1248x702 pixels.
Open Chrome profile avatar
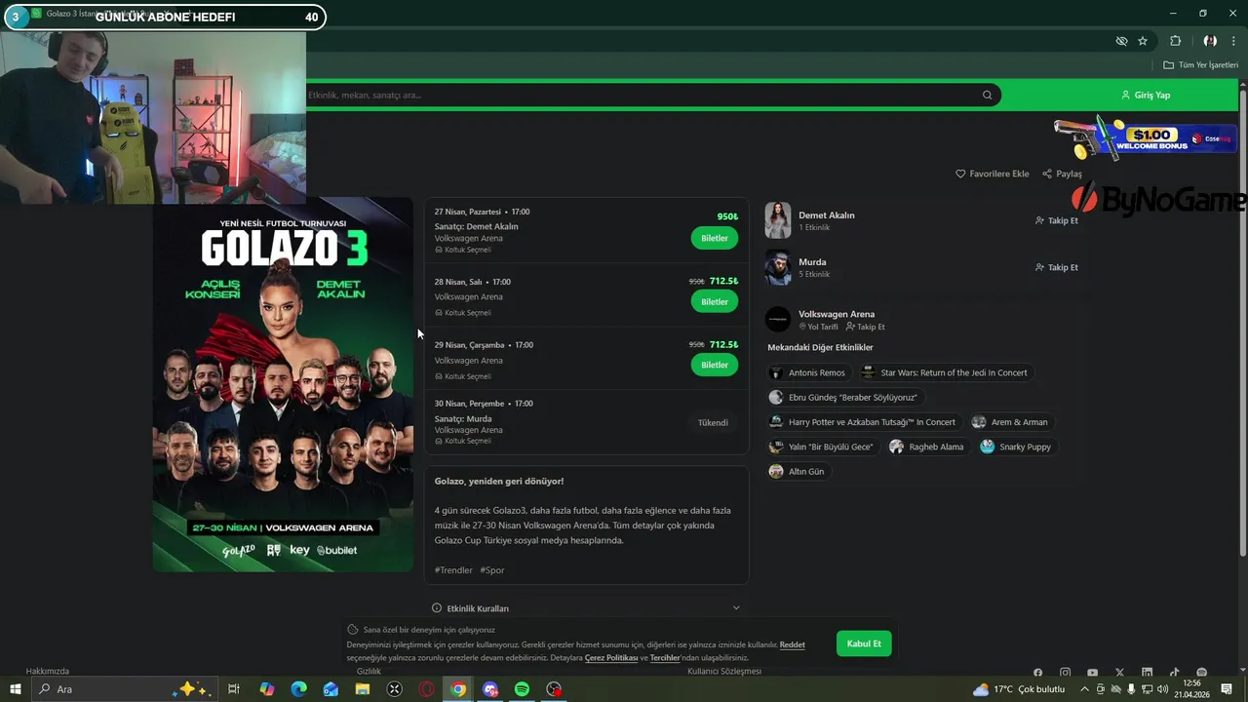pos(1210,41)
